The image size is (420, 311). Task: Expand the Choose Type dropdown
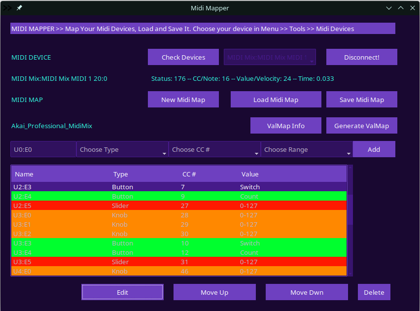coord(122,149)
